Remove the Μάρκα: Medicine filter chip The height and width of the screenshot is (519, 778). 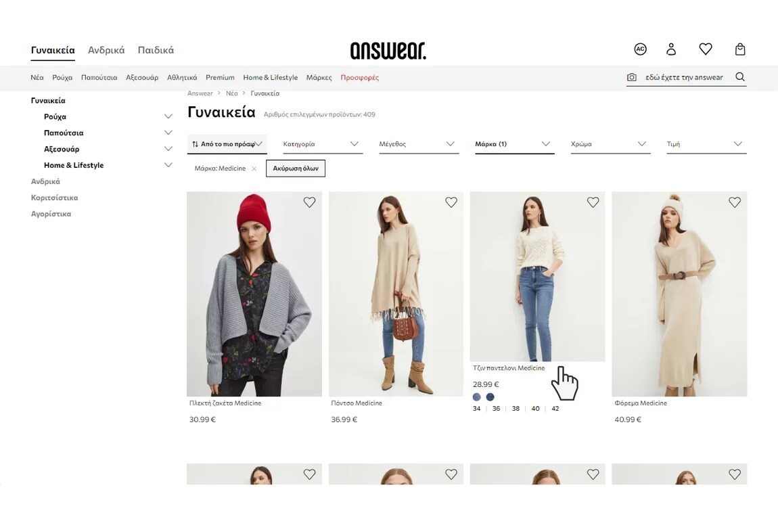[x=254, y=168]
